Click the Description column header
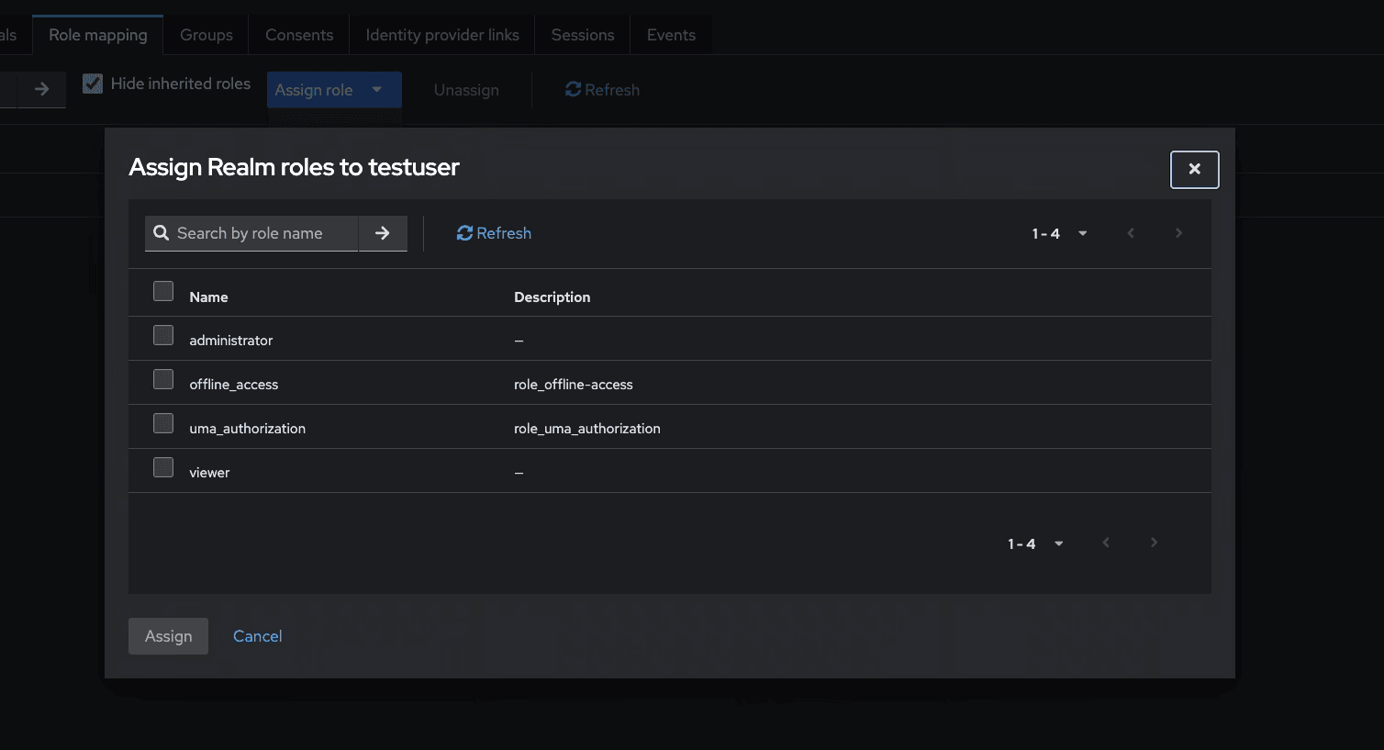The height and width of the screenshot is (750, 1384). pos(552,297)
